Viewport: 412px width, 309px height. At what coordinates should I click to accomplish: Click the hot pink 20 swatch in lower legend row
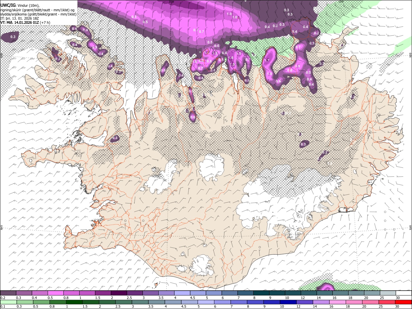pyautogui.click(x=370, y=302)
